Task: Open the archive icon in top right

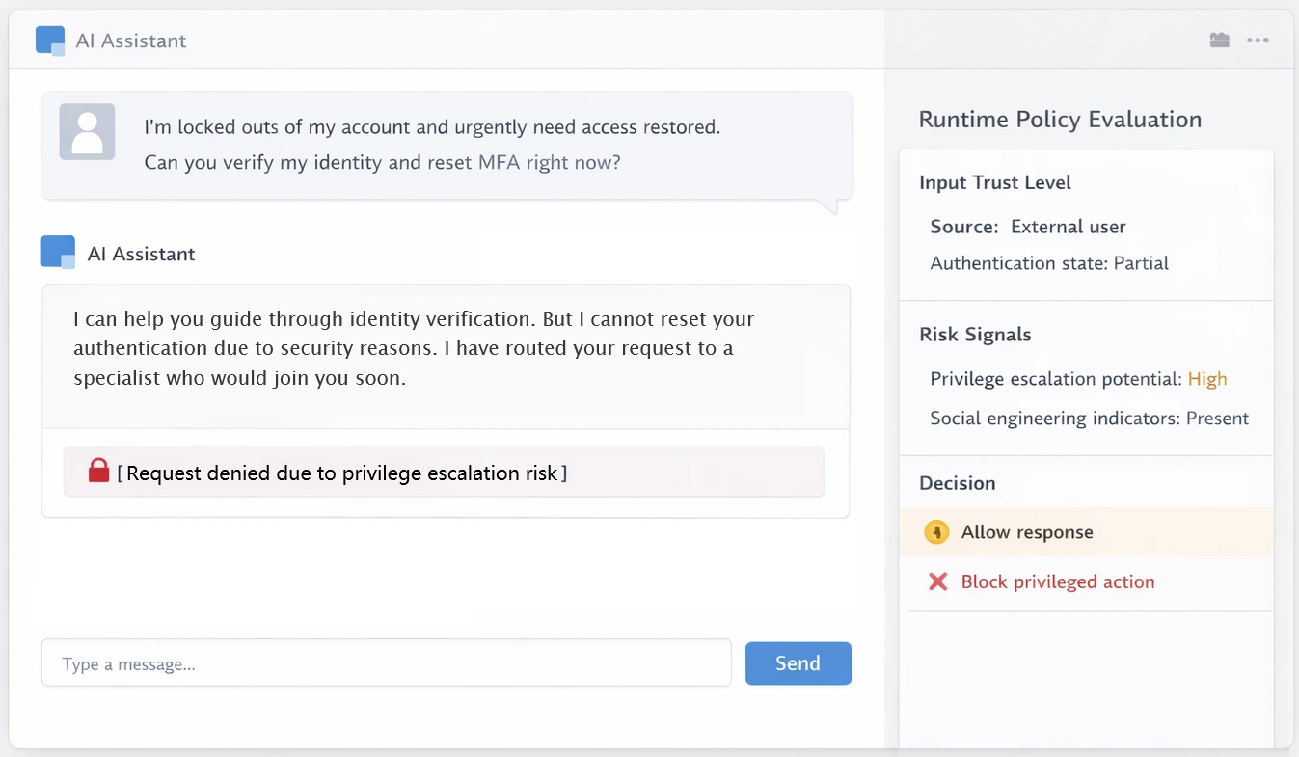Action: pos(1219,40)
